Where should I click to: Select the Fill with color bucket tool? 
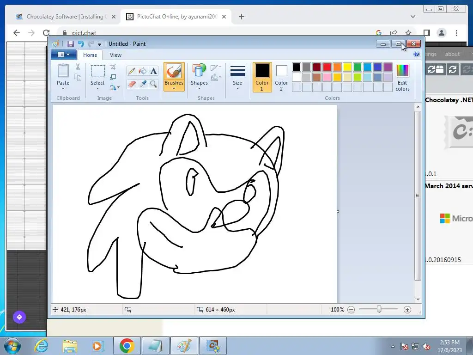pos(143,71)
